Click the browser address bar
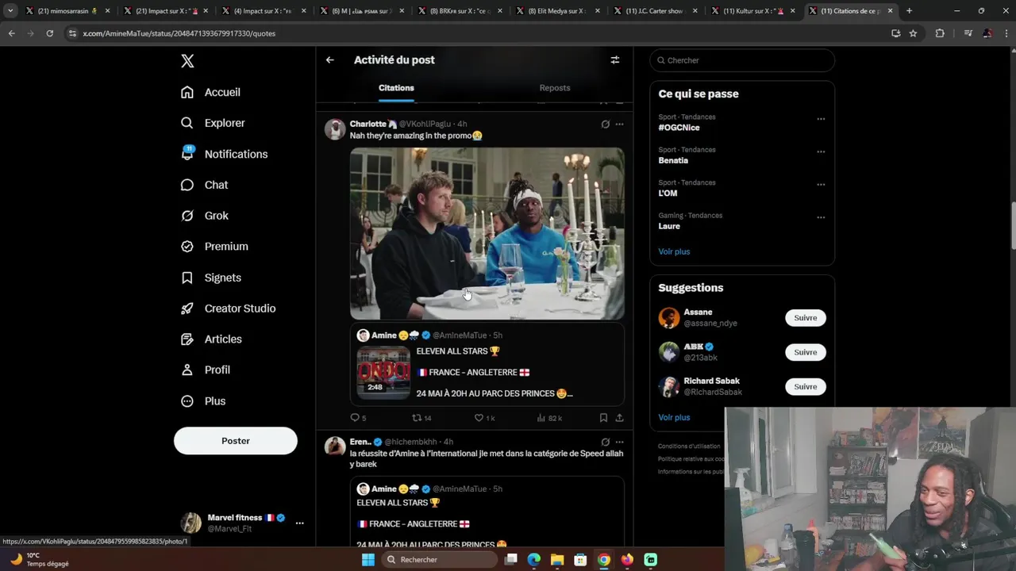The height and width of the screenshot is (571, 1016). pyautogui.click(x=476, y=33)
